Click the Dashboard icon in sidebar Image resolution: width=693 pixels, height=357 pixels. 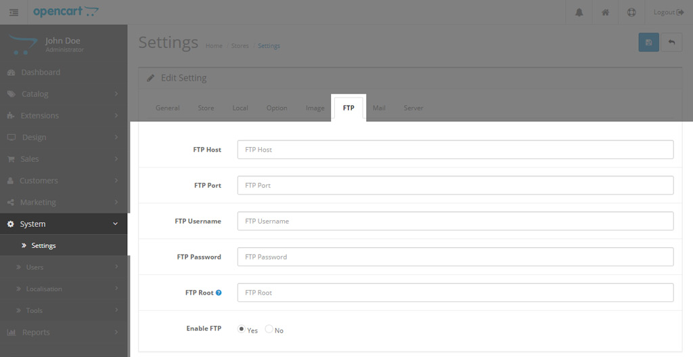12,72
